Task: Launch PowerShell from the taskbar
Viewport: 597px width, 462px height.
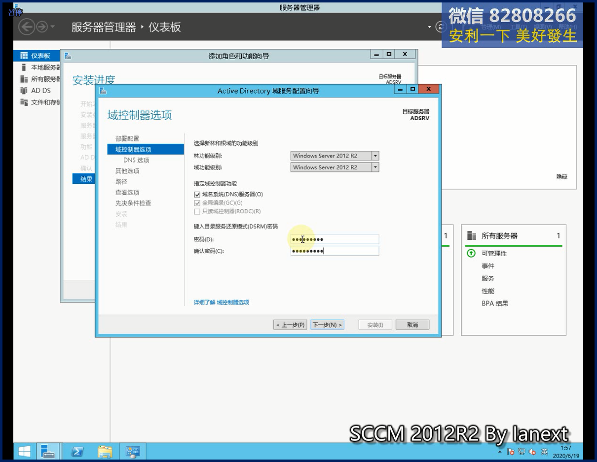Action: [77, 451]
